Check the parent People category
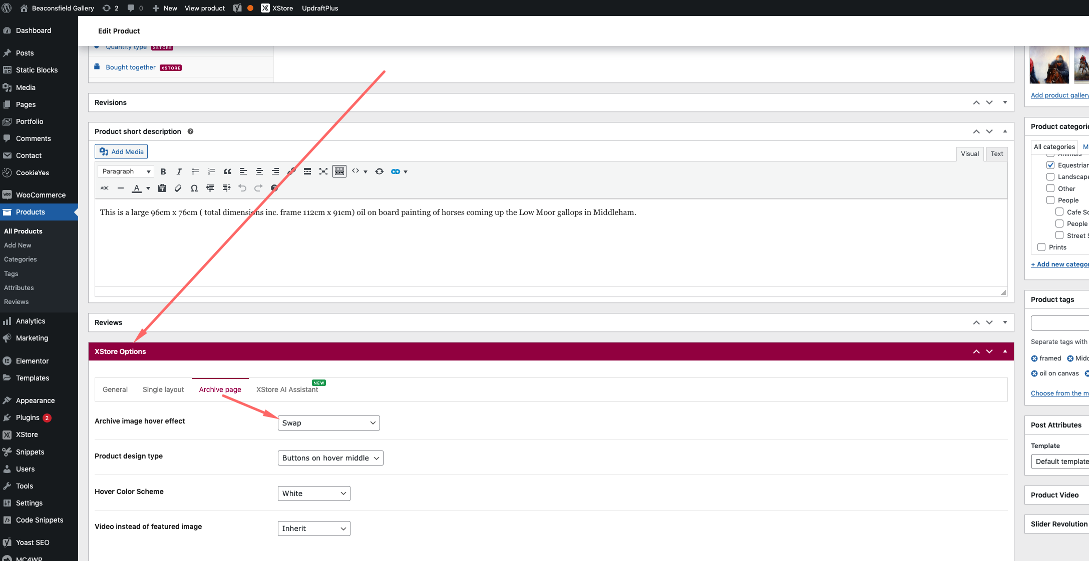The width and height of the screenshot is (1089, 561). click(x=1050, y=200)
